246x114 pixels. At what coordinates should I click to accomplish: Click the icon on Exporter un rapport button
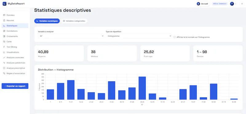pyautogui.click(x=5, y=86)
